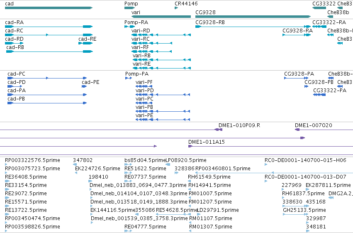Click EST label 347802
353x233 pixels.
click(83, 160)
